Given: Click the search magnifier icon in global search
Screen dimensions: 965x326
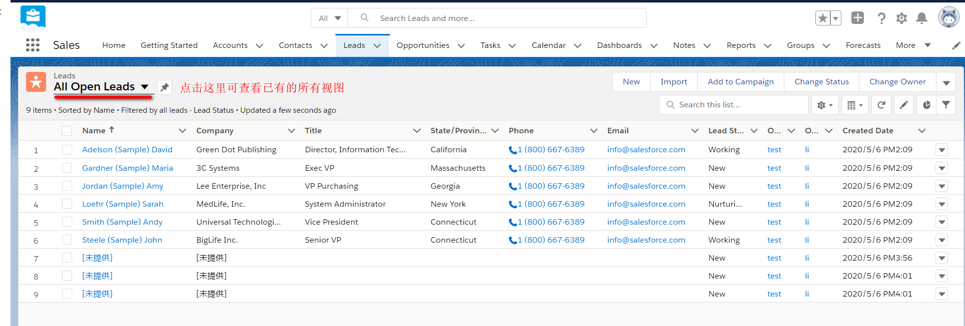Looking at the screenshot, I should (x=364, y=18).
